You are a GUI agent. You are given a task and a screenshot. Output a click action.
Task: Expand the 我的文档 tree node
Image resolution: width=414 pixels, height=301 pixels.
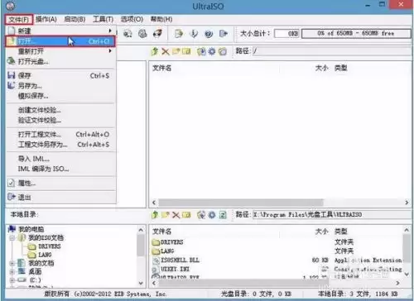click(12, 264)
